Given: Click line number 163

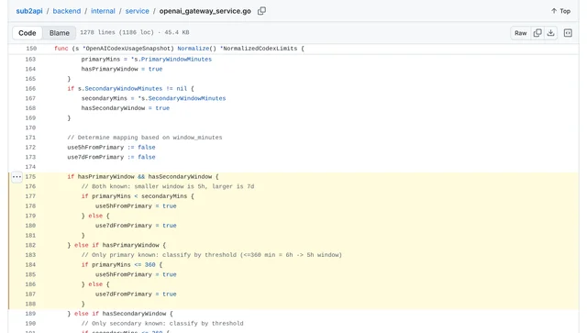Looking at the screenshot, I should point(30,60).
